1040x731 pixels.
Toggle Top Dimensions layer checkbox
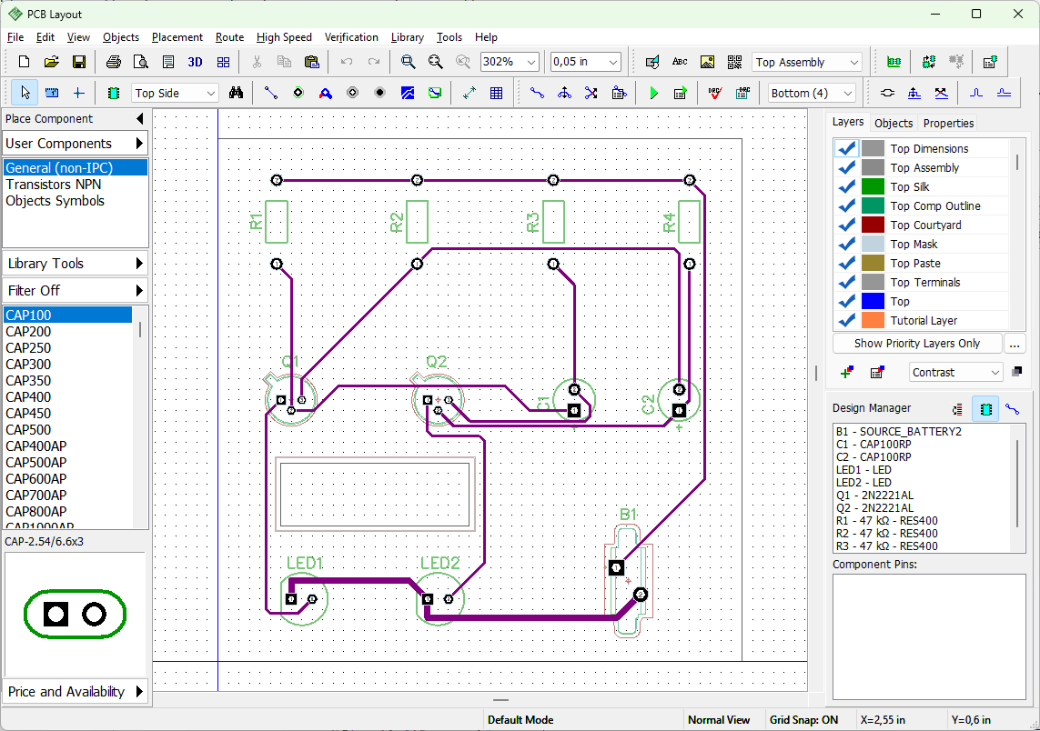coord(846,148)
